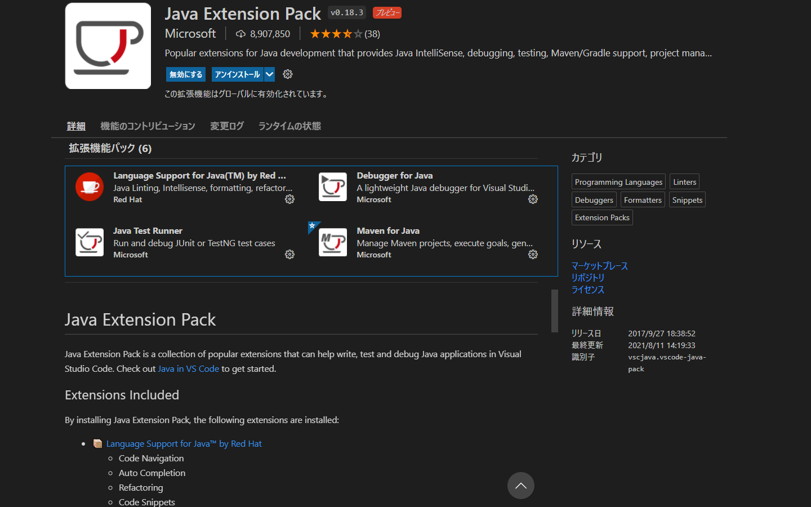Select the Debuggers category tag
This screenshot has width=811, height=507.
click(x=594, y=200)
